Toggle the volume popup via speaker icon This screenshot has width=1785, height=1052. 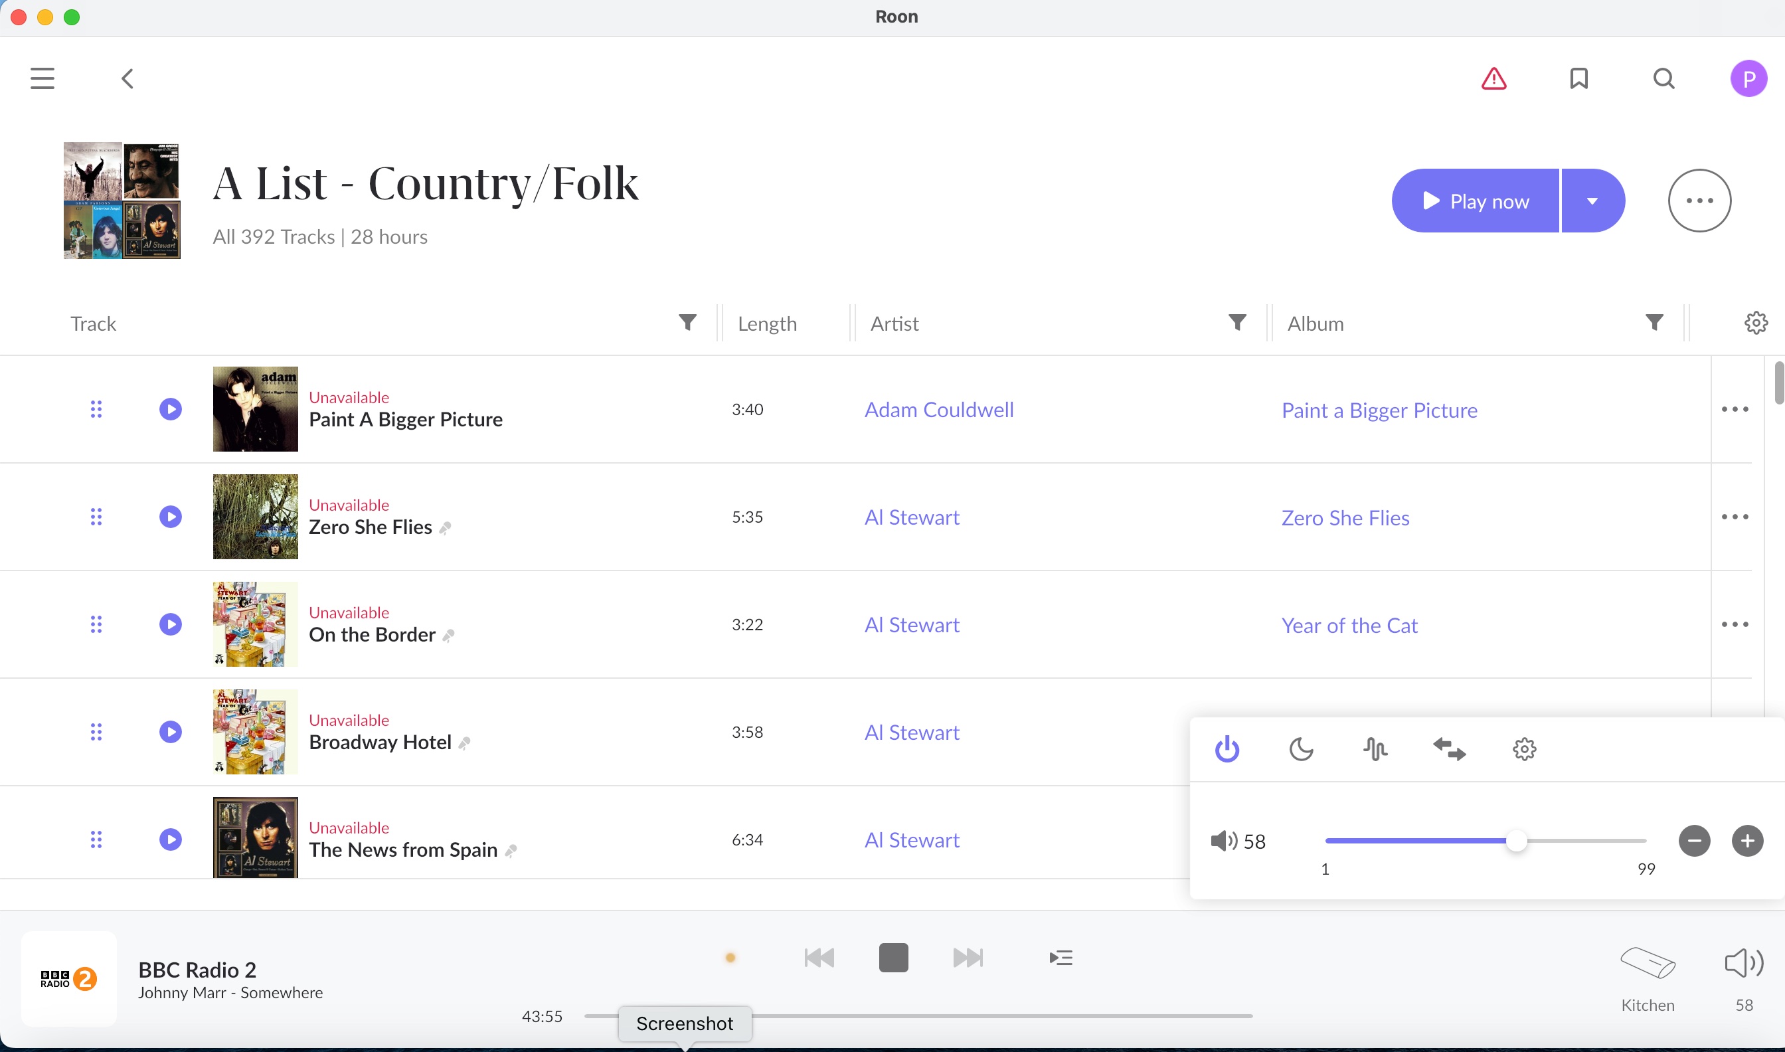tap(1744, 964)
